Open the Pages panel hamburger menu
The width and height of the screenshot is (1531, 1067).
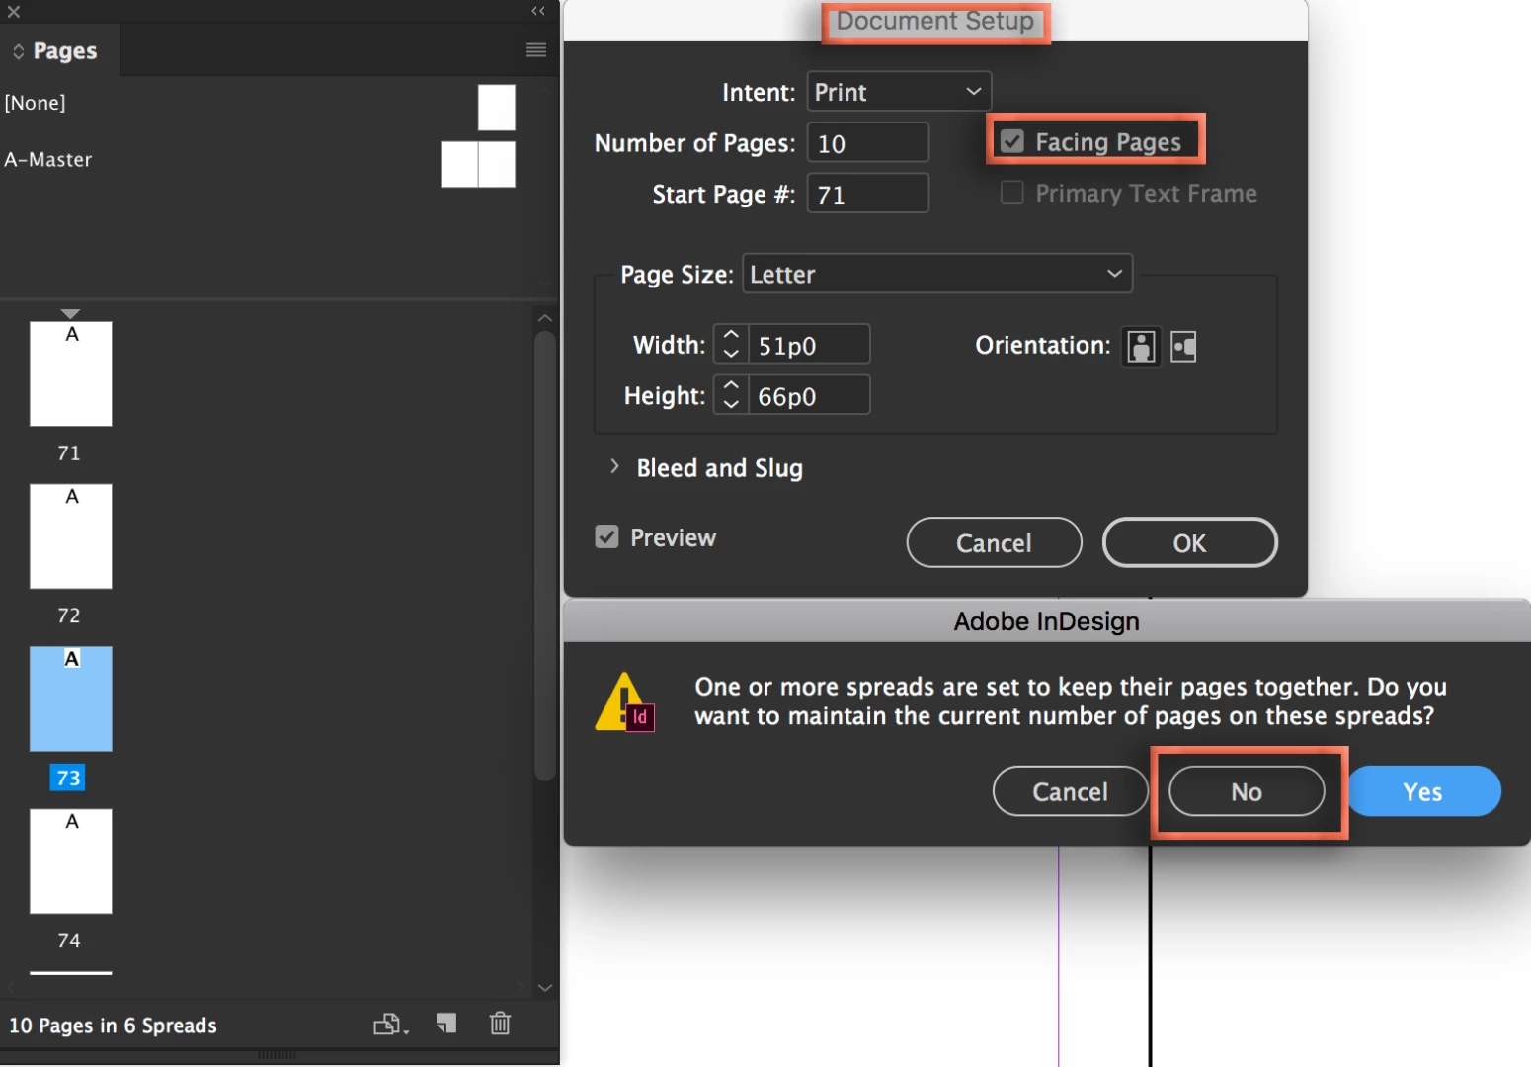(x=536, y=50)
